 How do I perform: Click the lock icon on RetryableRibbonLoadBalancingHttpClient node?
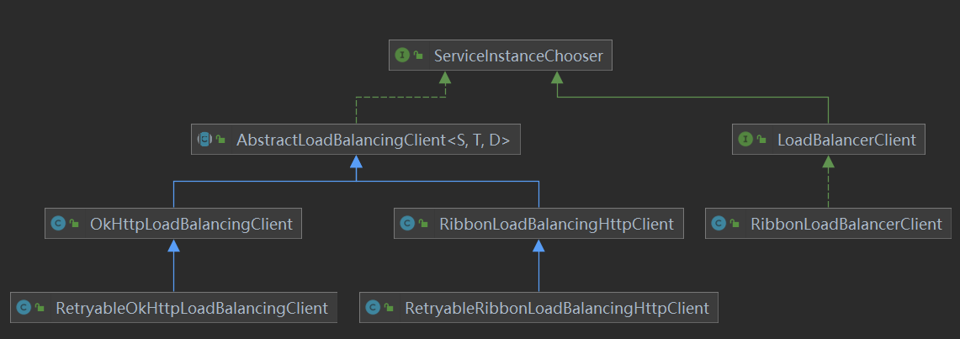(389, 307)
